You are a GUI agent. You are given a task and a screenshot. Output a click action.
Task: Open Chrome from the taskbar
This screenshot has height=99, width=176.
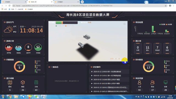[x=10, y=97]
